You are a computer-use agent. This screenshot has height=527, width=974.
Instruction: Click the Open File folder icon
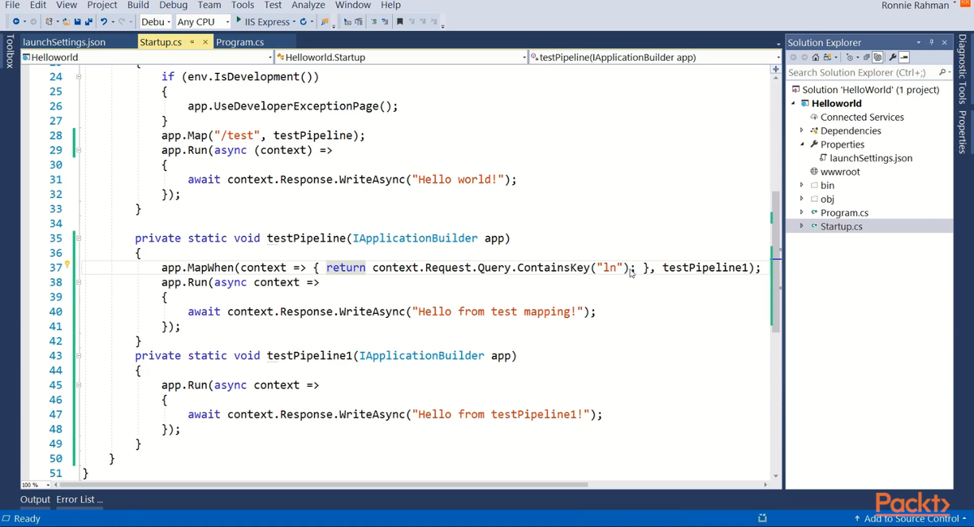(67, 21)
